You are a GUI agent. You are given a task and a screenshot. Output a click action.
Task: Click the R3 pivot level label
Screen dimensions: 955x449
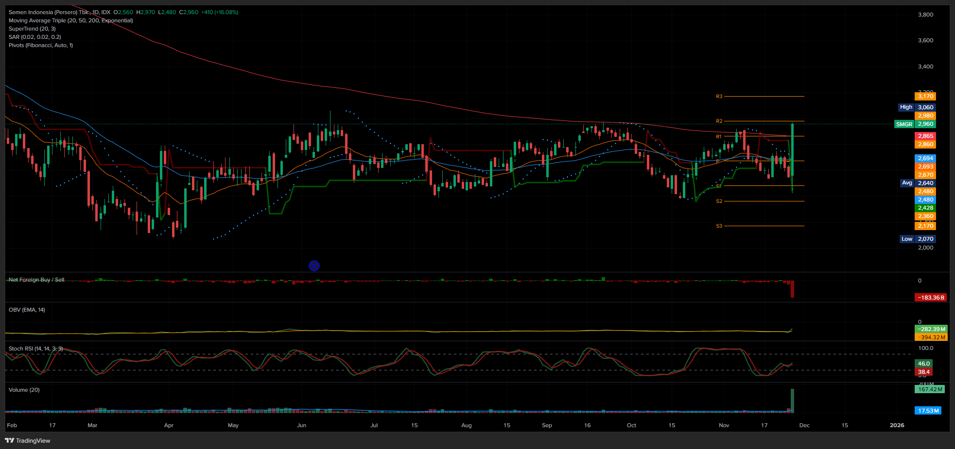click(719, 96)
